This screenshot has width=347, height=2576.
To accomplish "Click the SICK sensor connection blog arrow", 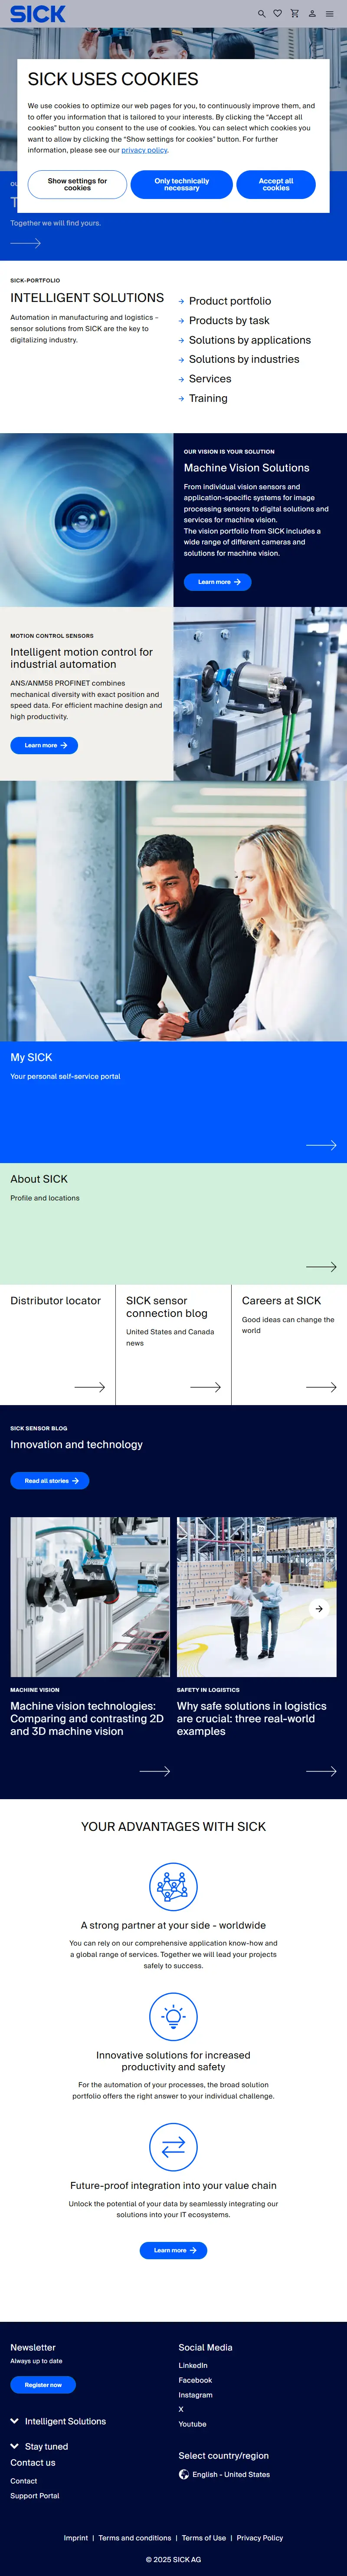I will click(x=206, y=1387).
